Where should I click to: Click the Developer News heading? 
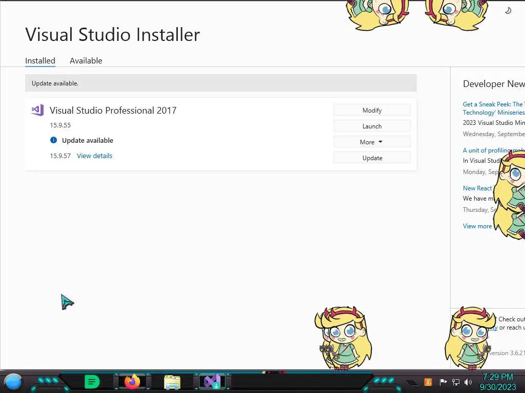(x=494, y=84)
